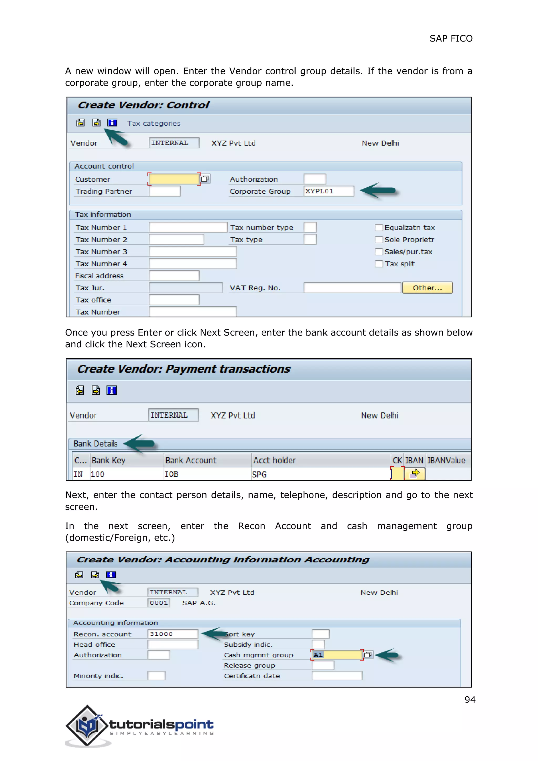Click account holder cell SPG
538x761 pixels.
tap(321, 474)
